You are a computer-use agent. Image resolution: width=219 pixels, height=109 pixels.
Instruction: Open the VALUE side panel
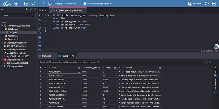point(215,71)
